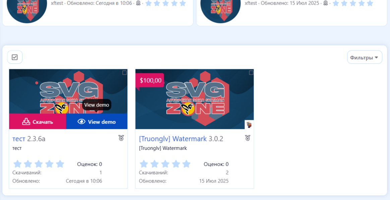
Task: Tick the checkbox on the тест resource card
Action: pyautogui.click(x=124, y=73)
